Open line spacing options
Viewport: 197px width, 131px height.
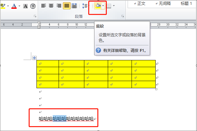pos(86,6)
